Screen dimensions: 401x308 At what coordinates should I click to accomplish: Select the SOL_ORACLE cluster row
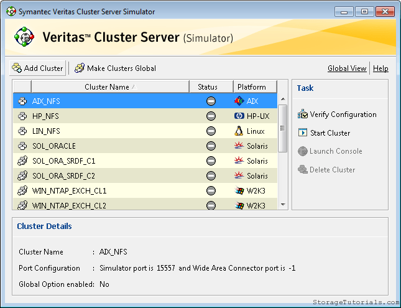pyautogui.click(x=145, y=146)
